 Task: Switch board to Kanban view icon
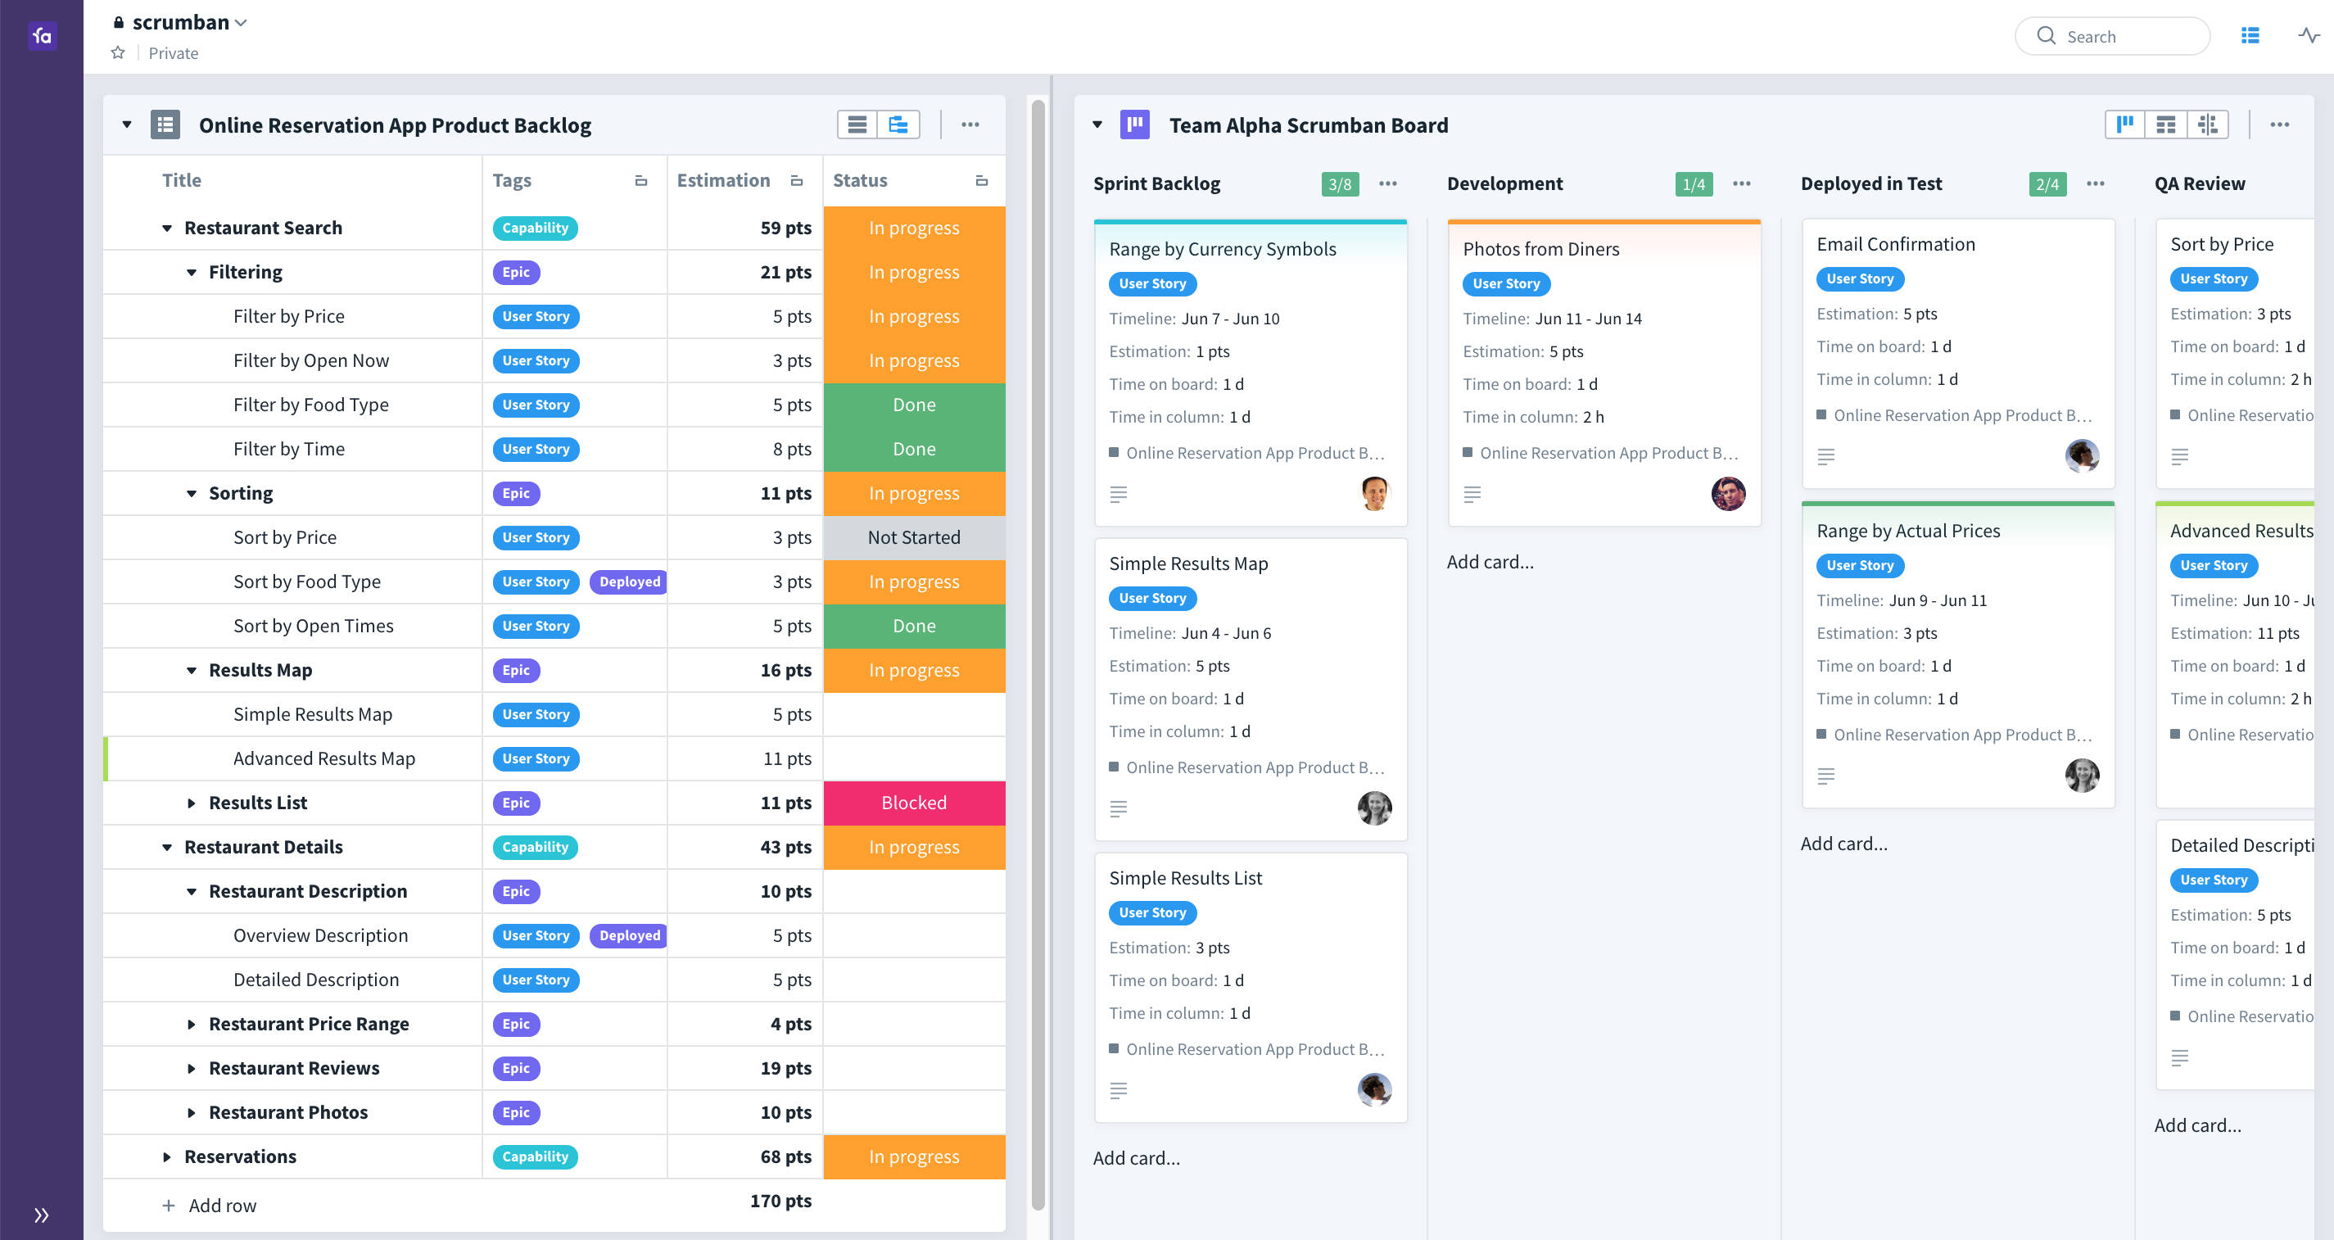pos(2124,124)
